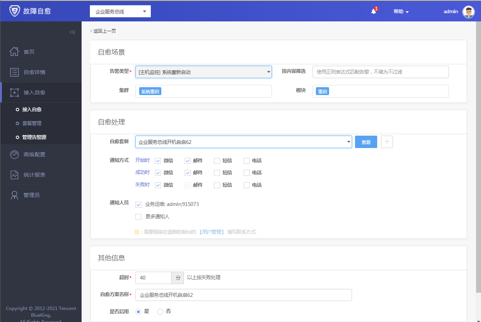Click 返回上一页 link
The image size is (481, 322).
[x=104, y=31]
